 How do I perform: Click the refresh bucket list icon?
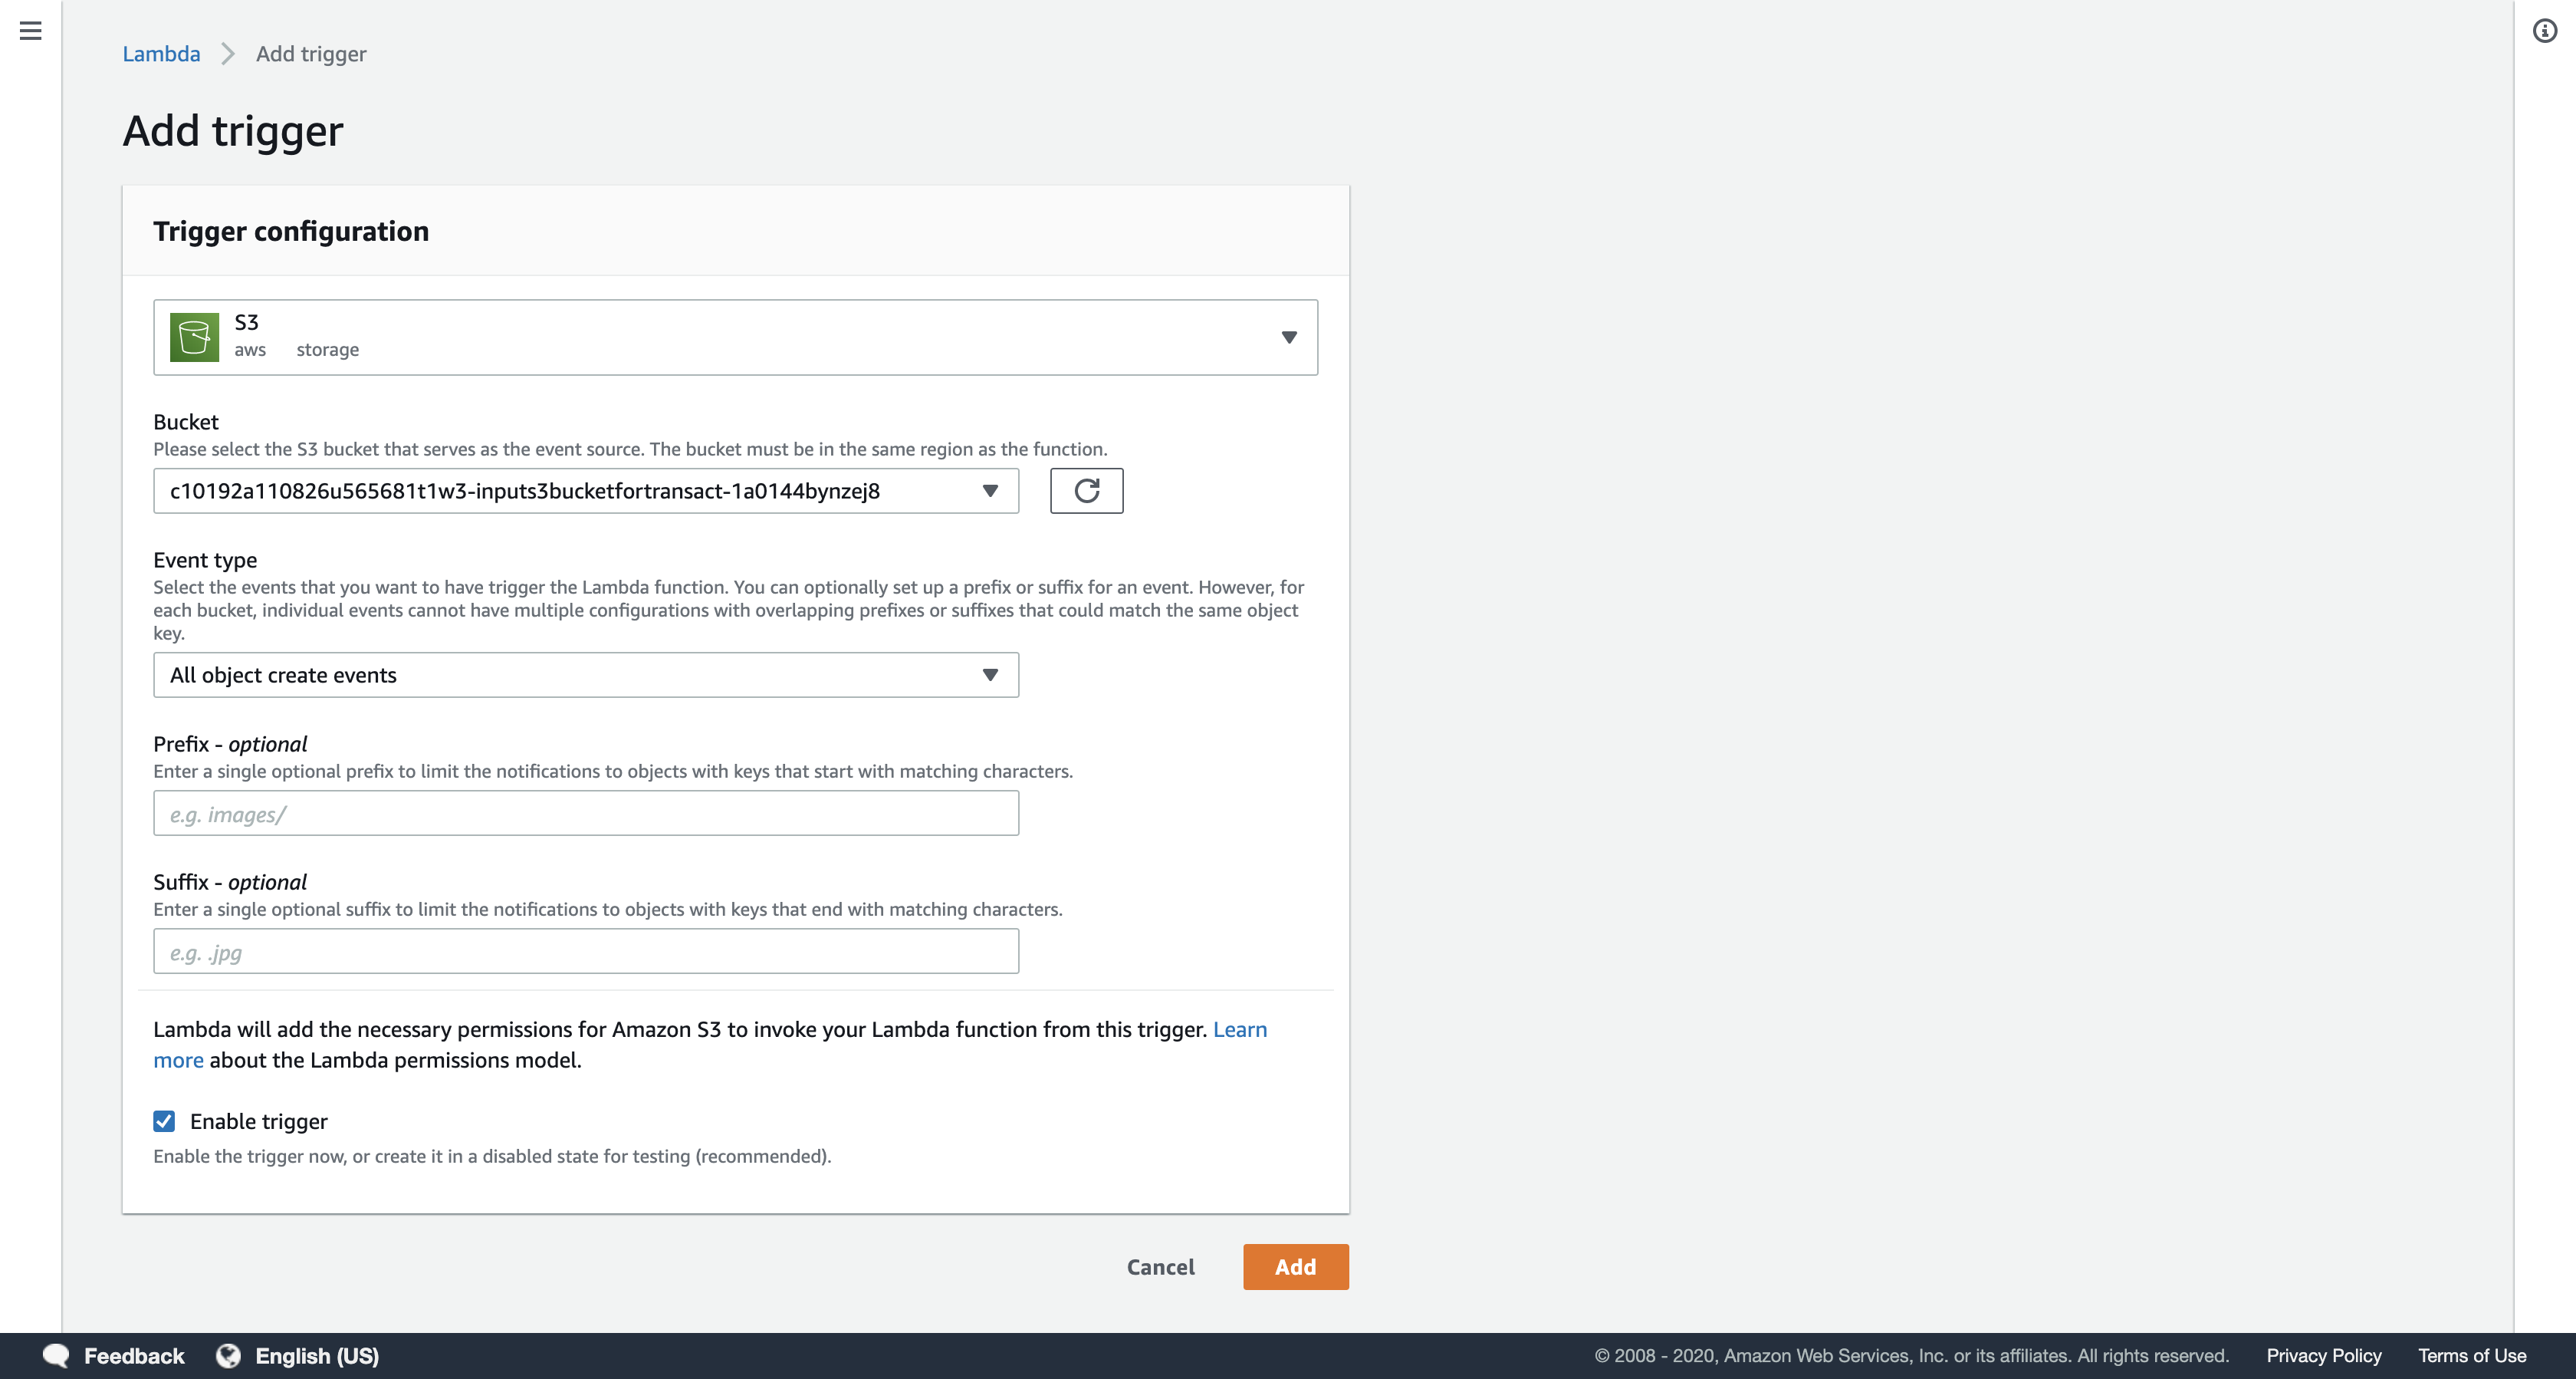(1086, 490)
